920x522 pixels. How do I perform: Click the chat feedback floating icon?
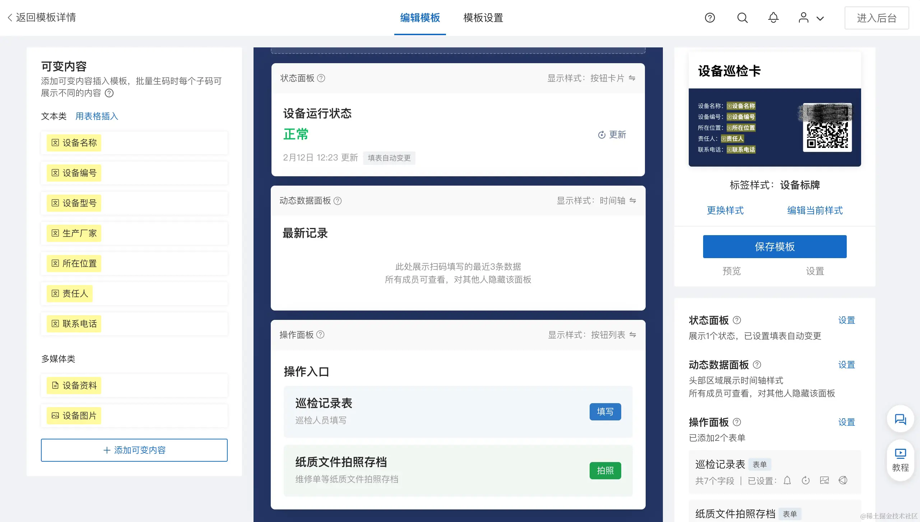click(900, 419)
